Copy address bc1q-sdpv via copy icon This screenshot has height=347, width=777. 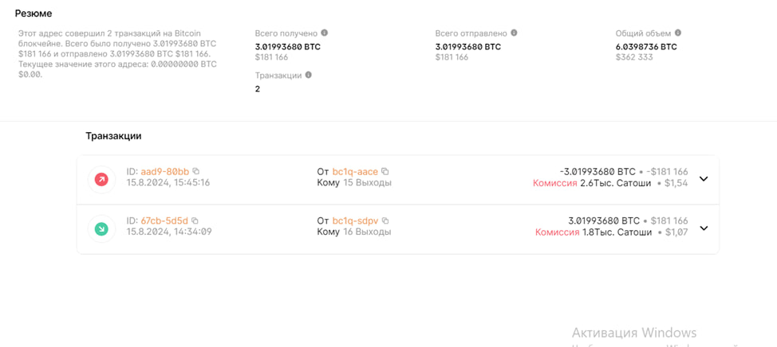pyautogui.click(x=385, y=220)
